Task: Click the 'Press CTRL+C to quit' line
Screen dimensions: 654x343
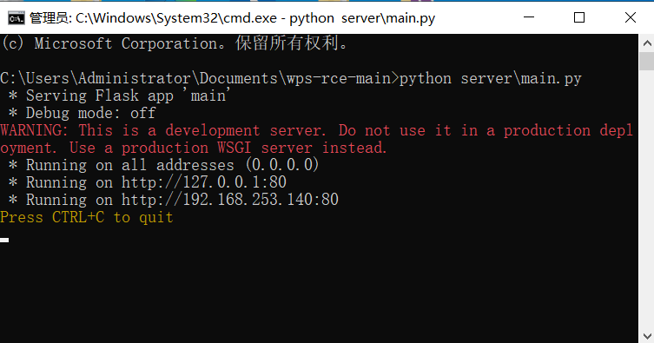Action: coord(87,217)
